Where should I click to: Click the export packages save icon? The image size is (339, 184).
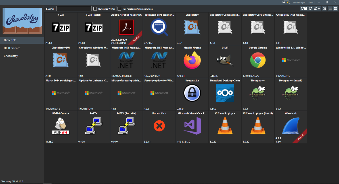(x=324, y=9)
